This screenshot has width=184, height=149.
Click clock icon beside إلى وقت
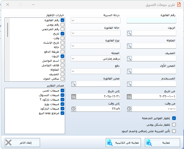click(x=74, y=109)
